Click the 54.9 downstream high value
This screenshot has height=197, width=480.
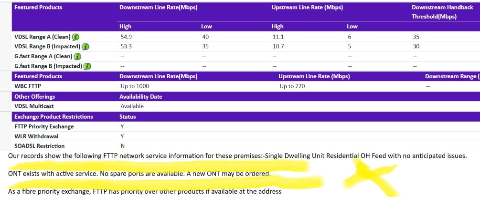tap(127, 37)
